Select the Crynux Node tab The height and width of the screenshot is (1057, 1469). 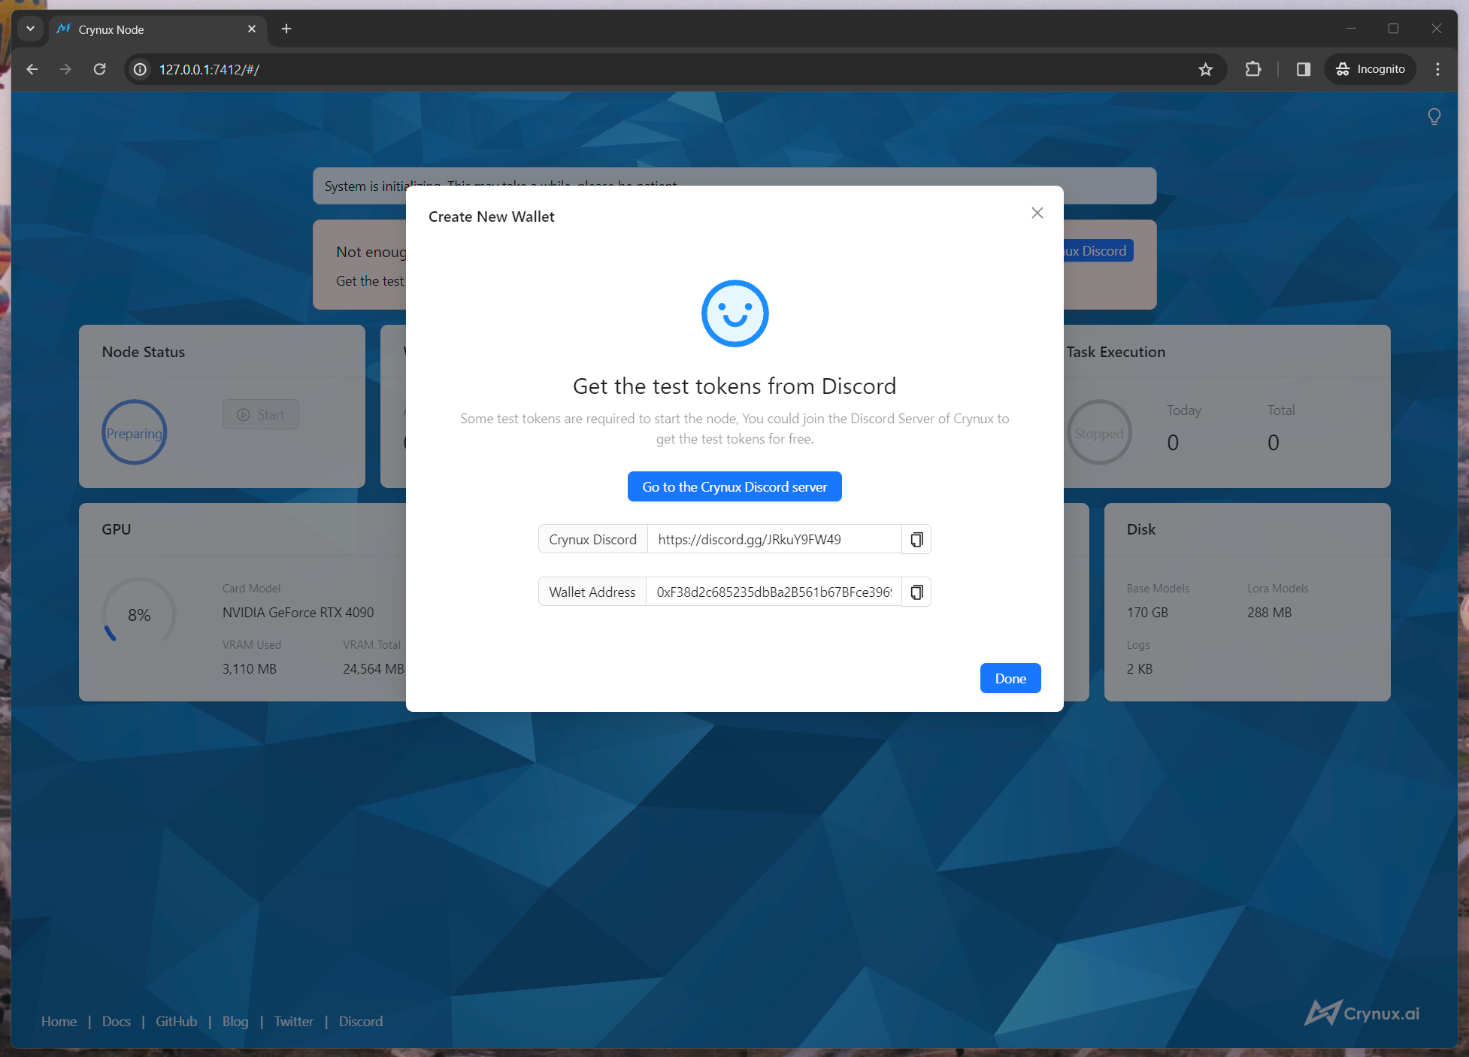point(158,29)
